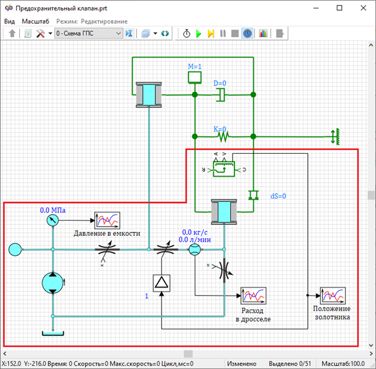Click the tools hammer-wrench icon
This screenshot has height=369, width=376.
pyautogui.click(x=40, y=34)
